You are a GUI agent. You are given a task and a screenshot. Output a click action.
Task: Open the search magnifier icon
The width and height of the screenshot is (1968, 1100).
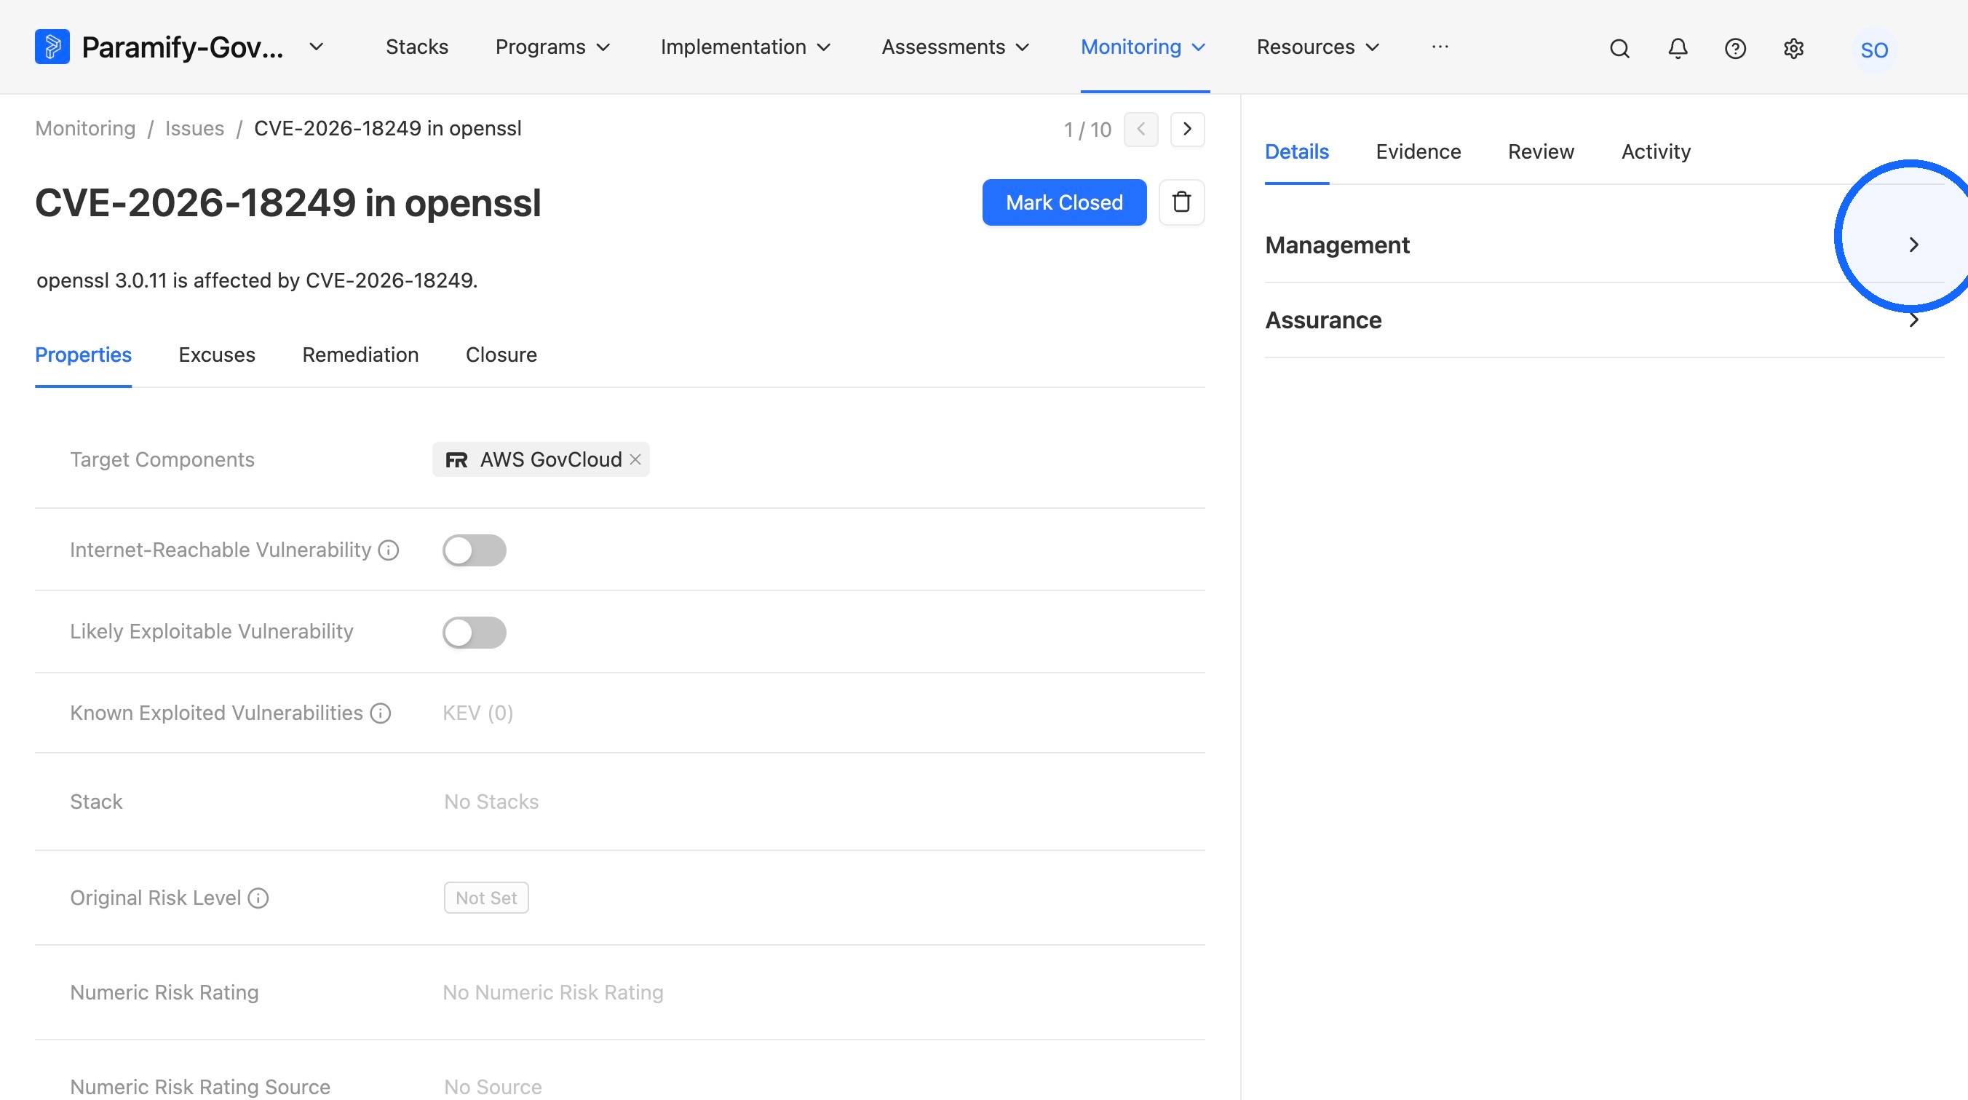click(1619, 49)
